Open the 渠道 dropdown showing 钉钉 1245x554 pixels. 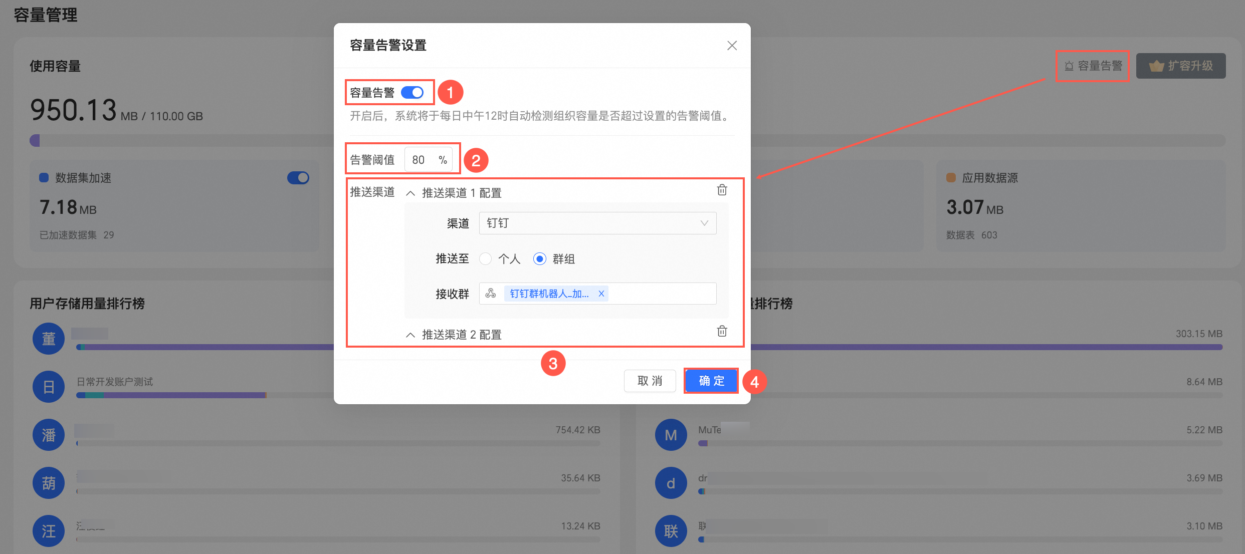[x=597, y=223]
